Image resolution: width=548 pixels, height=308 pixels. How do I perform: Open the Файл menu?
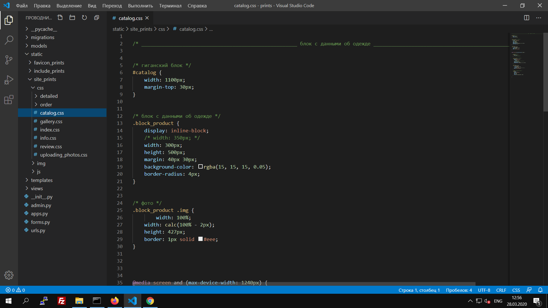pos(22,5)
